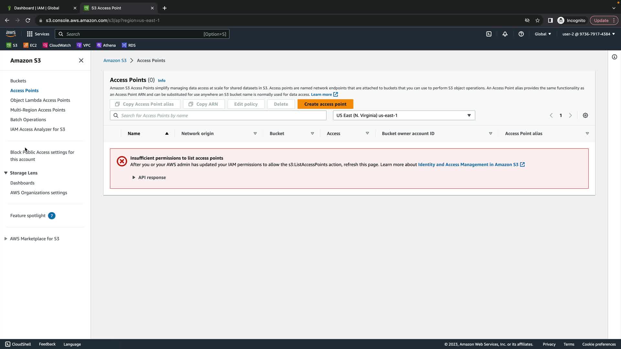621x349 pixels.
Task: Click the Search for Access Points field
Action: (218, 115)
